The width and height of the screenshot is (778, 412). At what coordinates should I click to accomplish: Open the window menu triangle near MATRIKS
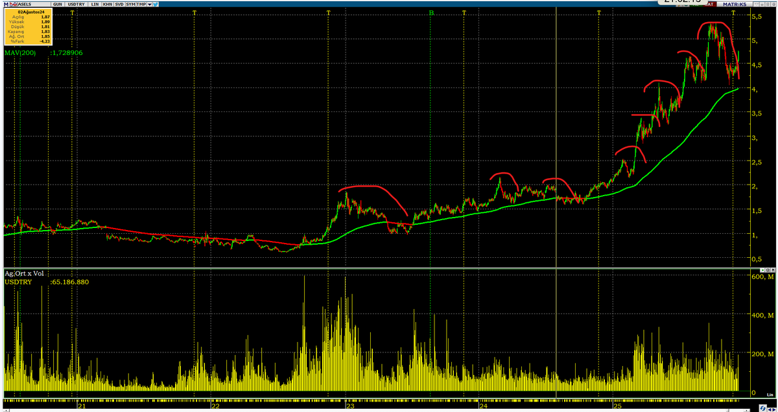click(x=756, y=5)
